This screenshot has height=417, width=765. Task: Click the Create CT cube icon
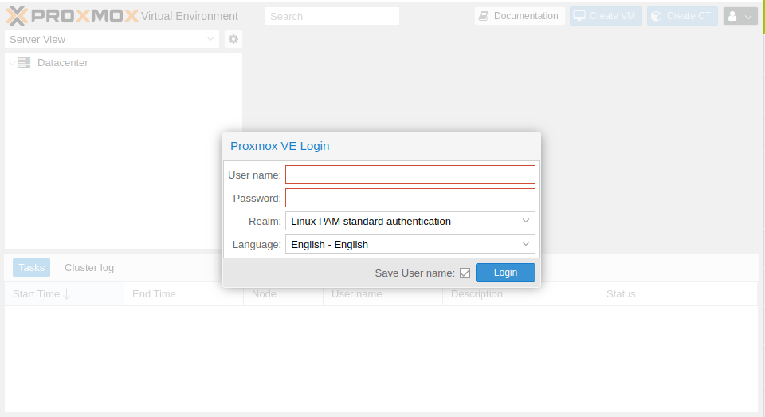pyautogui.click(x=656, y=16)
